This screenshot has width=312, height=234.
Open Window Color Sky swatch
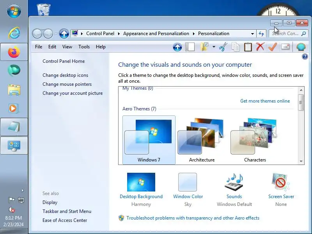[188, 182]
